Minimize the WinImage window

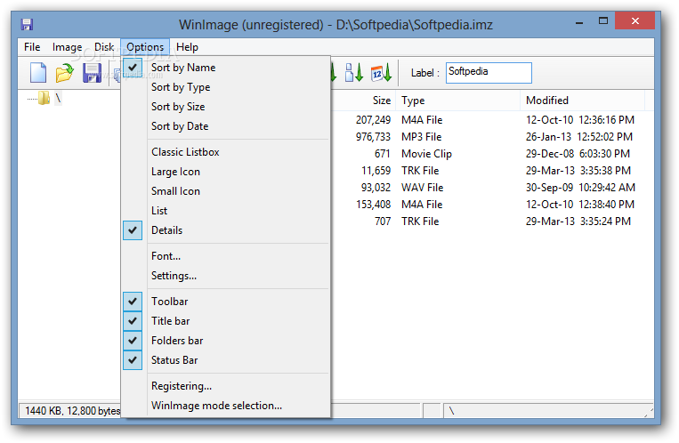579,21
